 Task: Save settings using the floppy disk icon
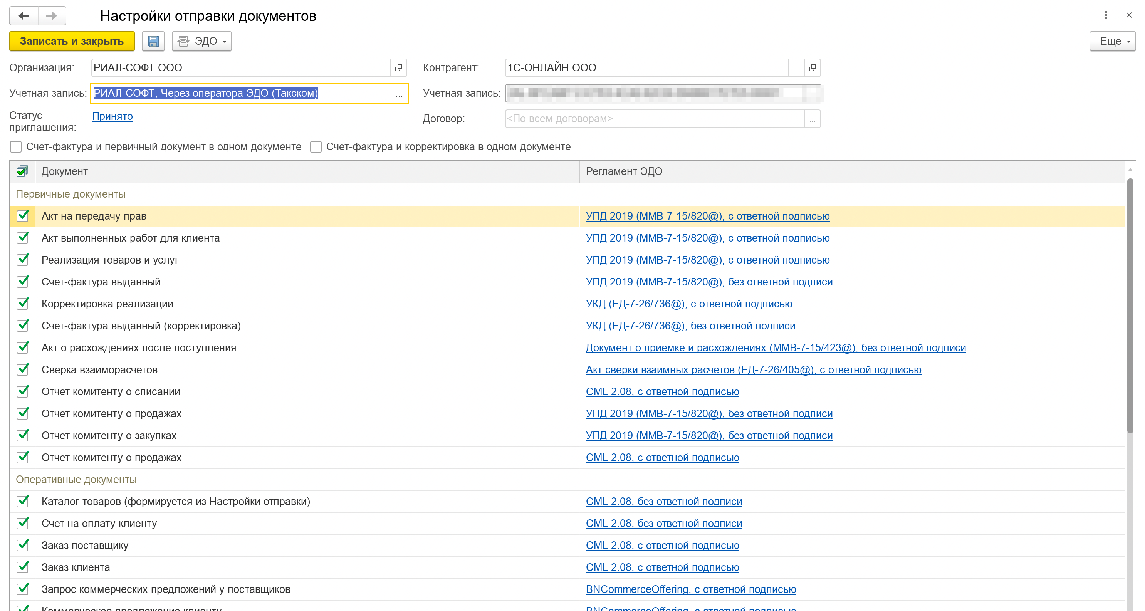pos(153,41)
